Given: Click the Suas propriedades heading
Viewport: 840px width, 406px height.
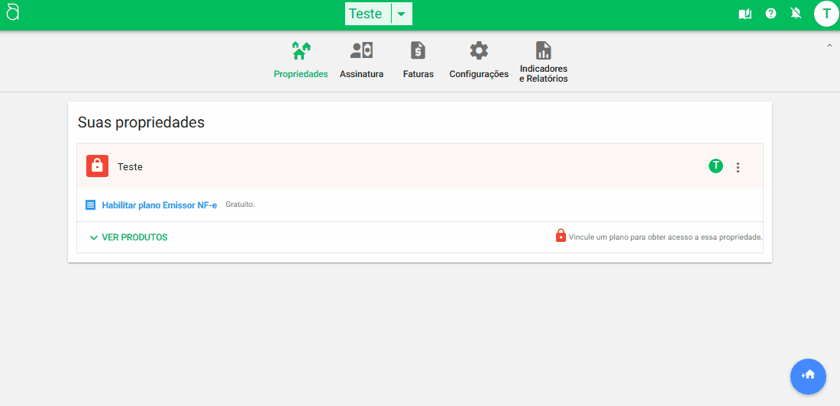Looking at the screenshot, I should pos(141,122).
